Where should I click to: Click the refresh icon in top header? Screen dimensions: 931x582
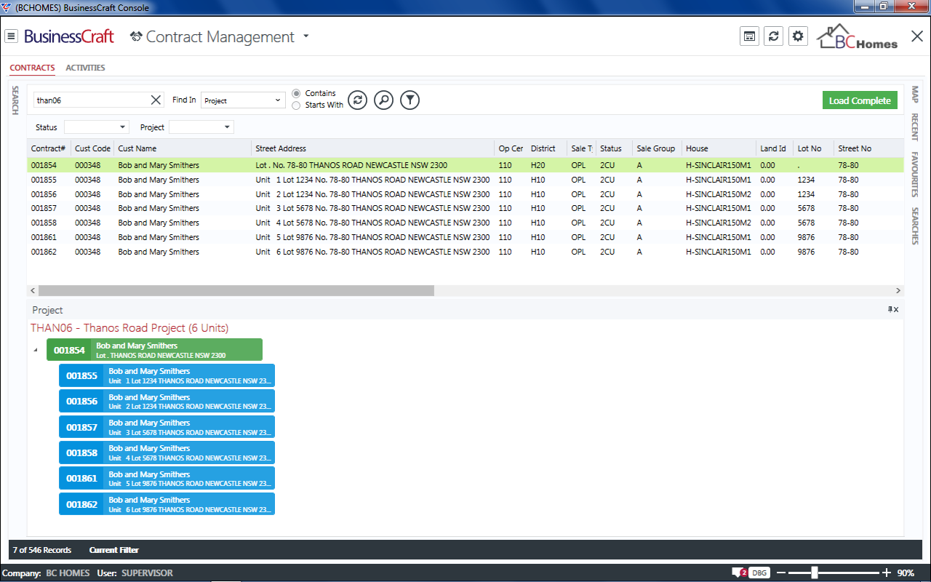click(774, 36)
